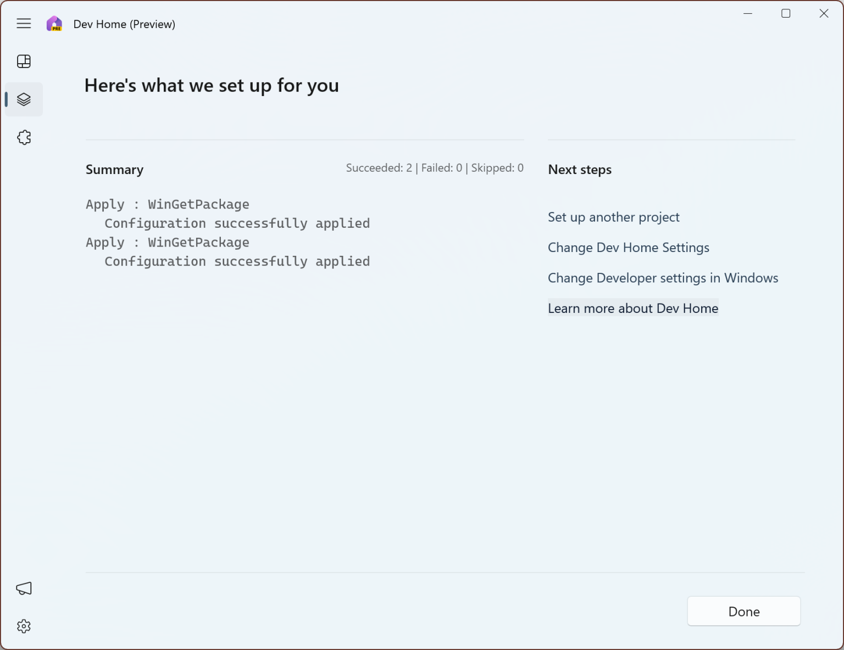Open Extensions via the puzzle piece icon
Image resolution: width=844 pixels, height=650 pixels.
(x=24, y=137)
